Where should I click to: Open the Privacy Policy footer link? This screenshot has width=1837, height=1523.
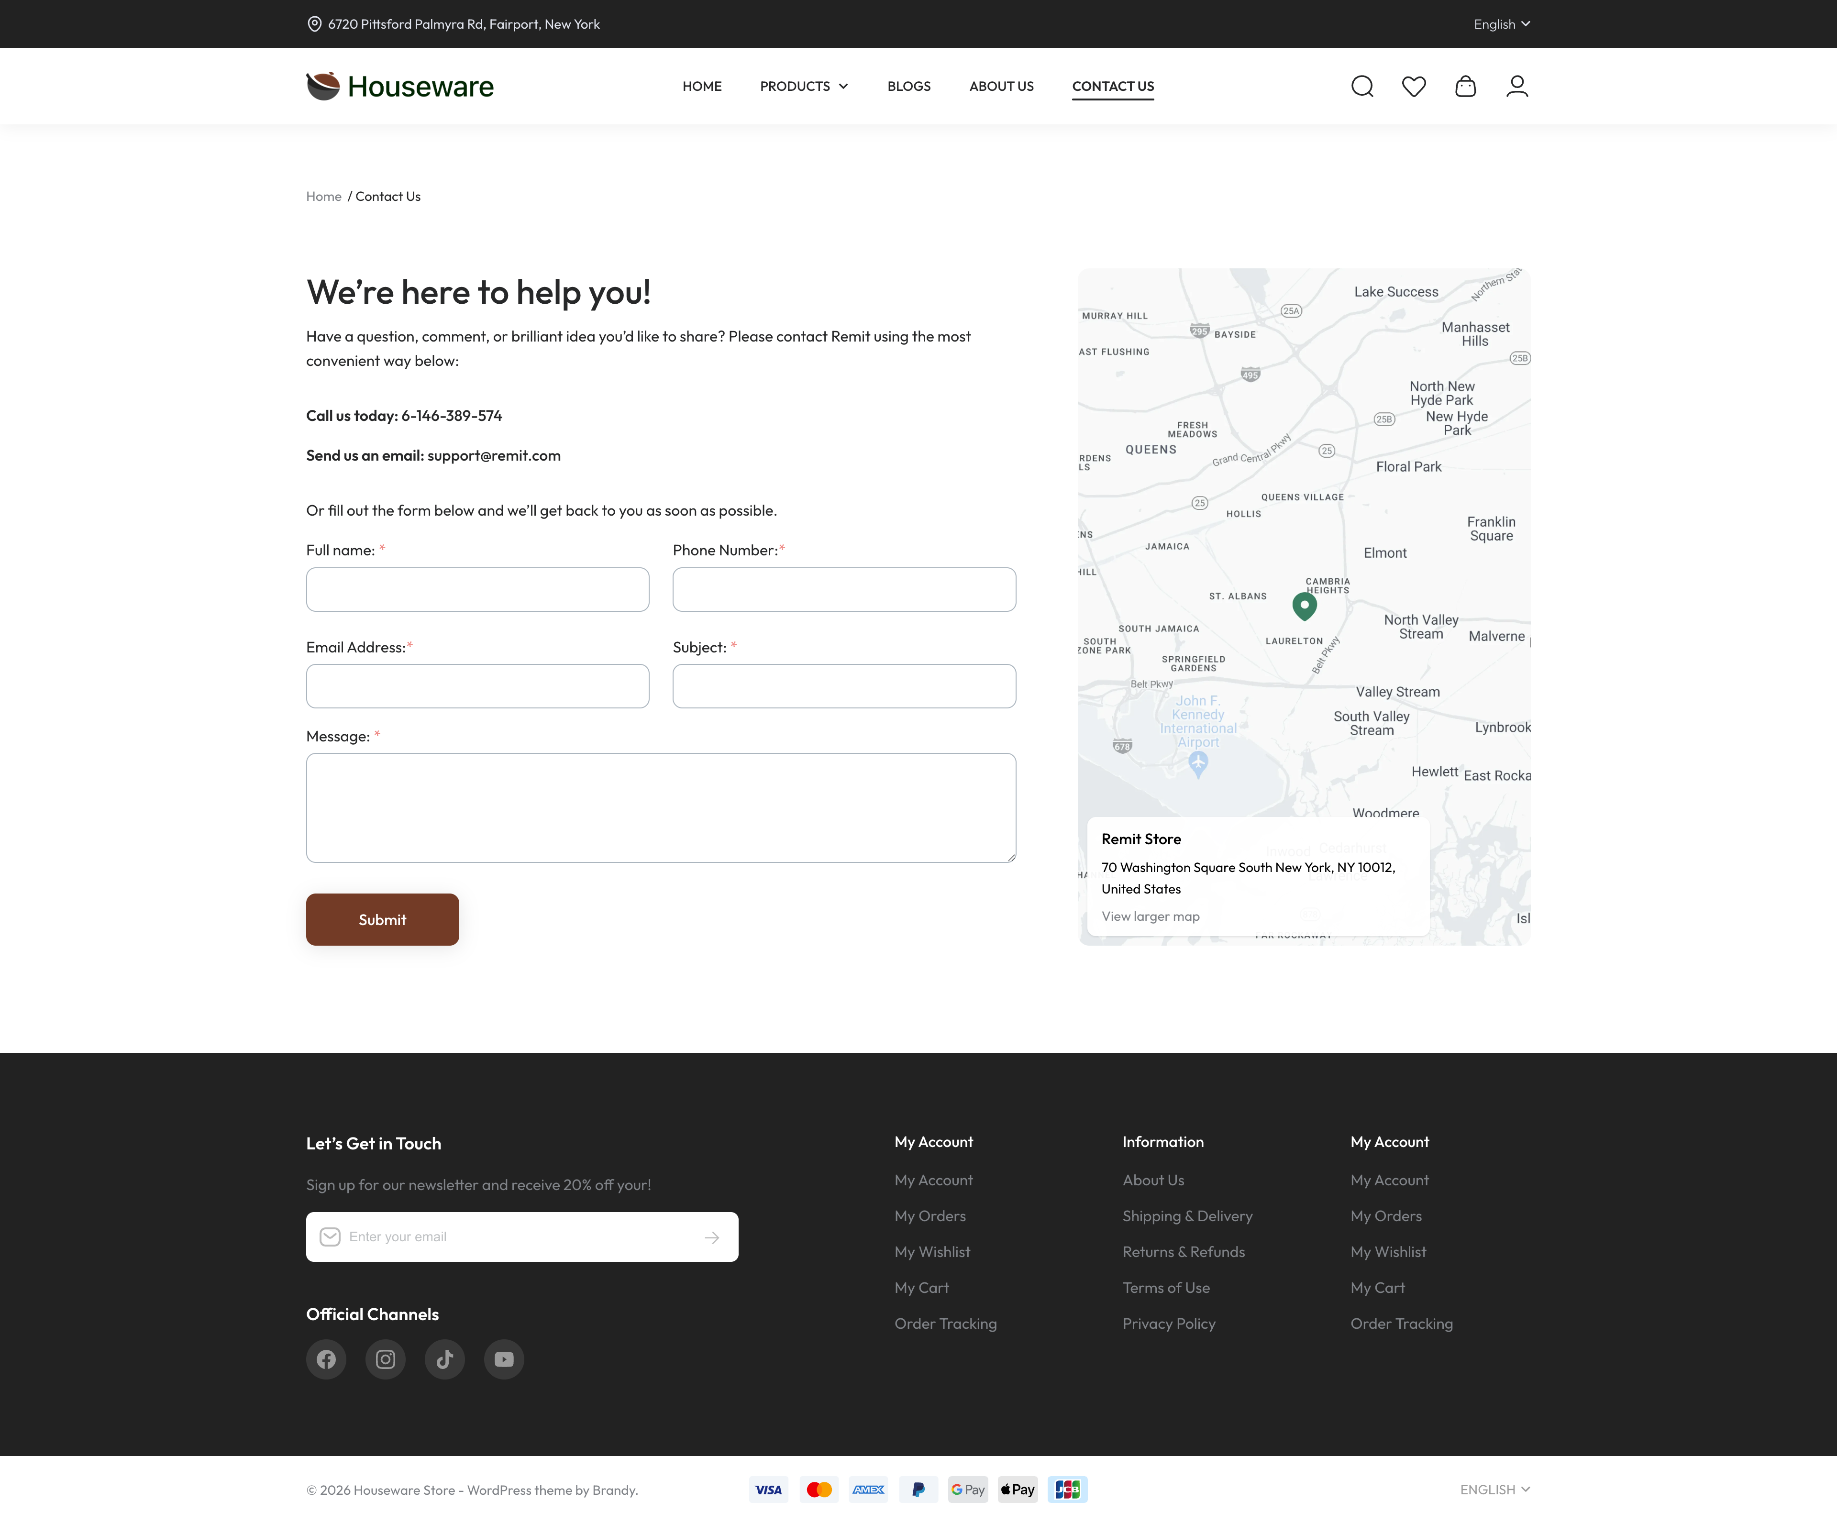point(1169,1323)
